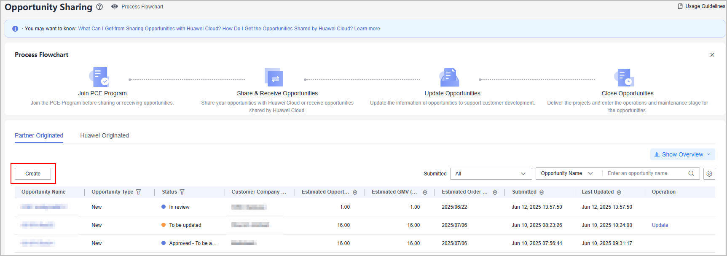This screenshot has width=727, height=256.
Task: Click the Customer Company column header
Action: pyautogui.click(x=259, y=192)
